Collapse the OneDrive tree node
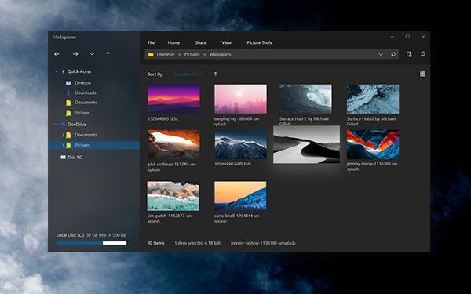This screenshot has height=294, width=471. [56, 124]
